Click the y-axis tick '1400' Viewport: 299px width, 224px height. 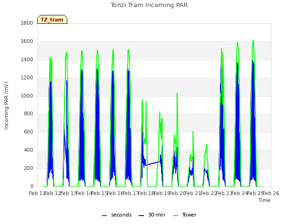[27, 59]
